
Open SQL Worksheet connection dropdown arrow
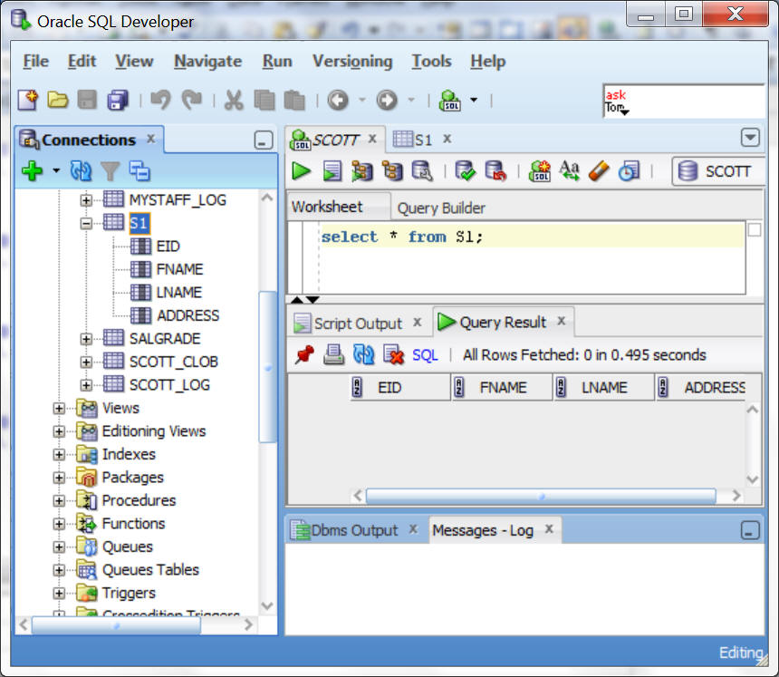[474, 100]
